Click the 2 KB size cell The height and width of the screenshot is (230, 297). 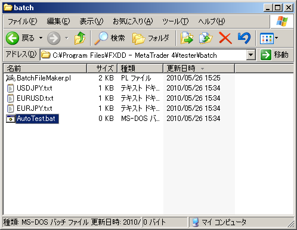pyautogui.click(x=106, y=78)
